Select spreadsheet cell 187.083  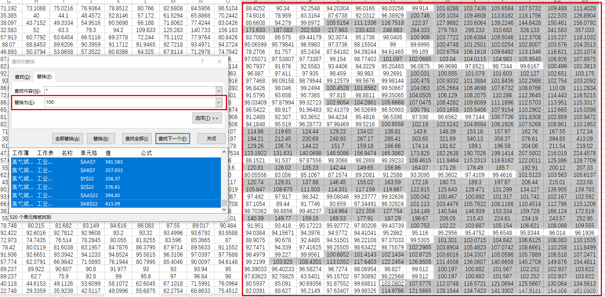tap(283, 30)
